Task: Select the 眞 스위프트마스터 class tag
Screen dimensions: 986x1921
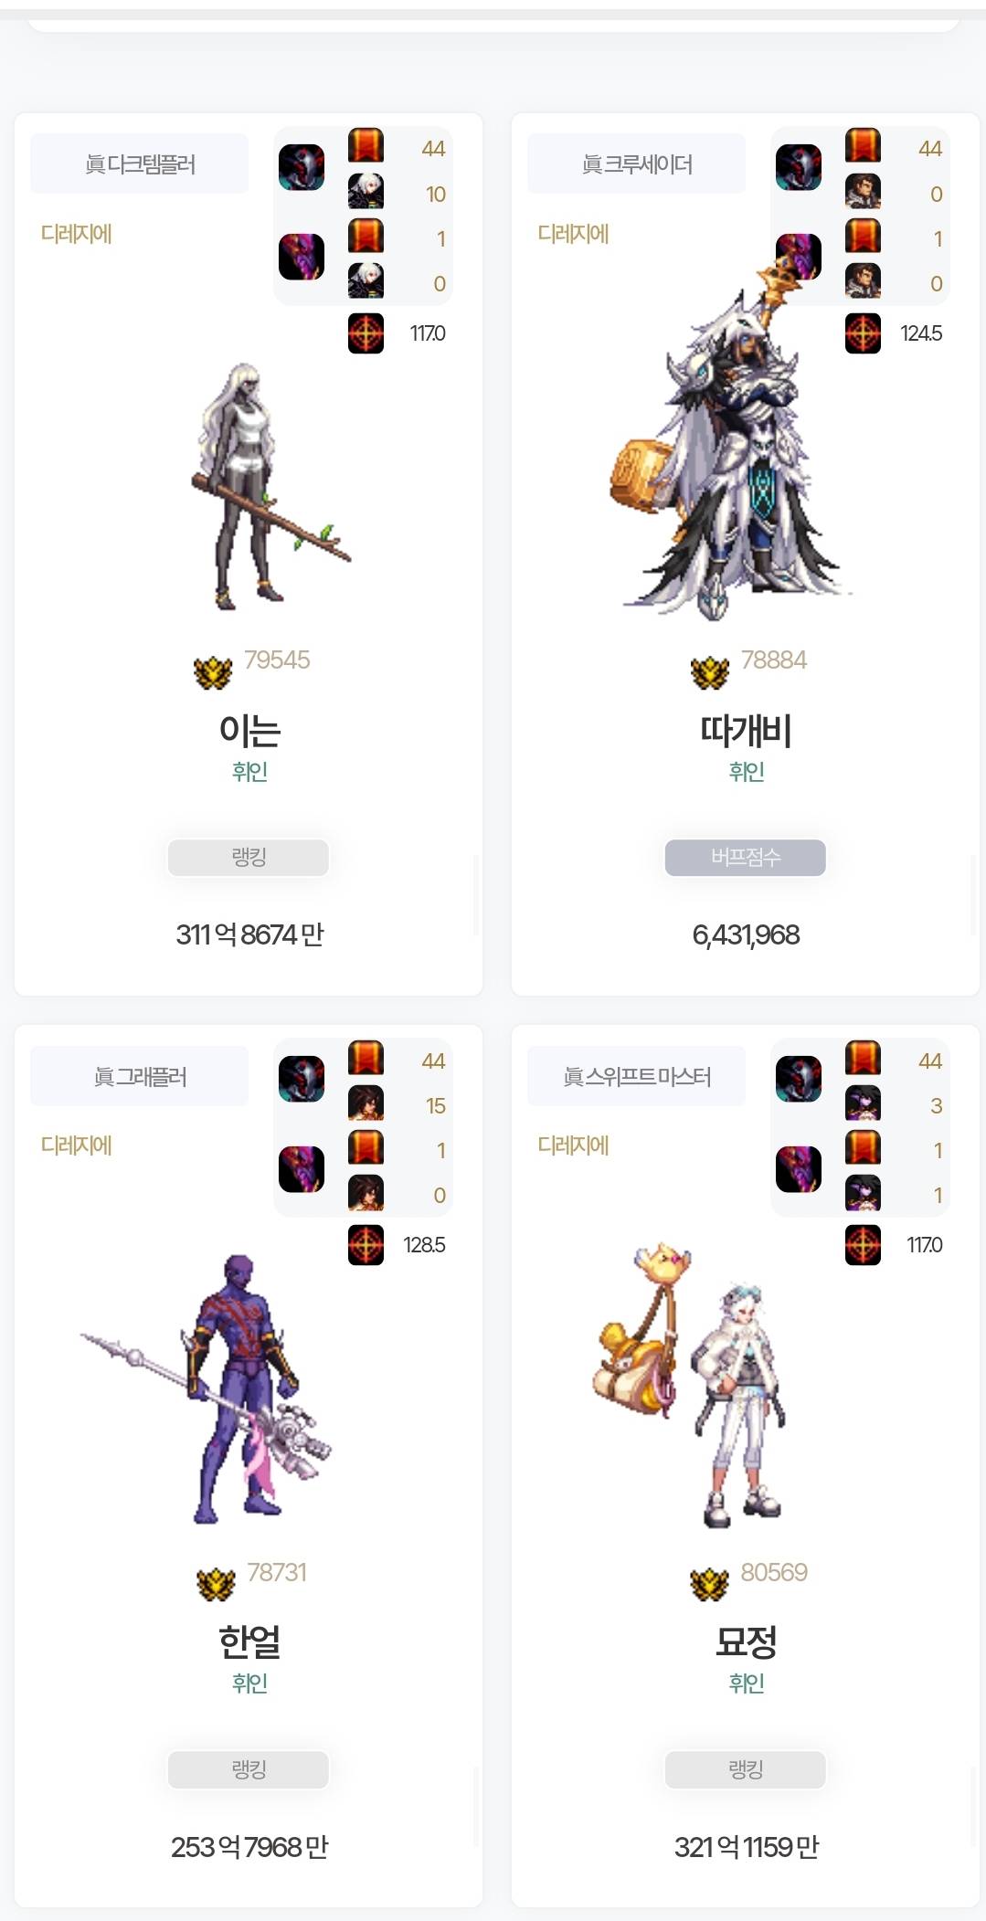Action: pyautogui.click(x=637, y=1076)
